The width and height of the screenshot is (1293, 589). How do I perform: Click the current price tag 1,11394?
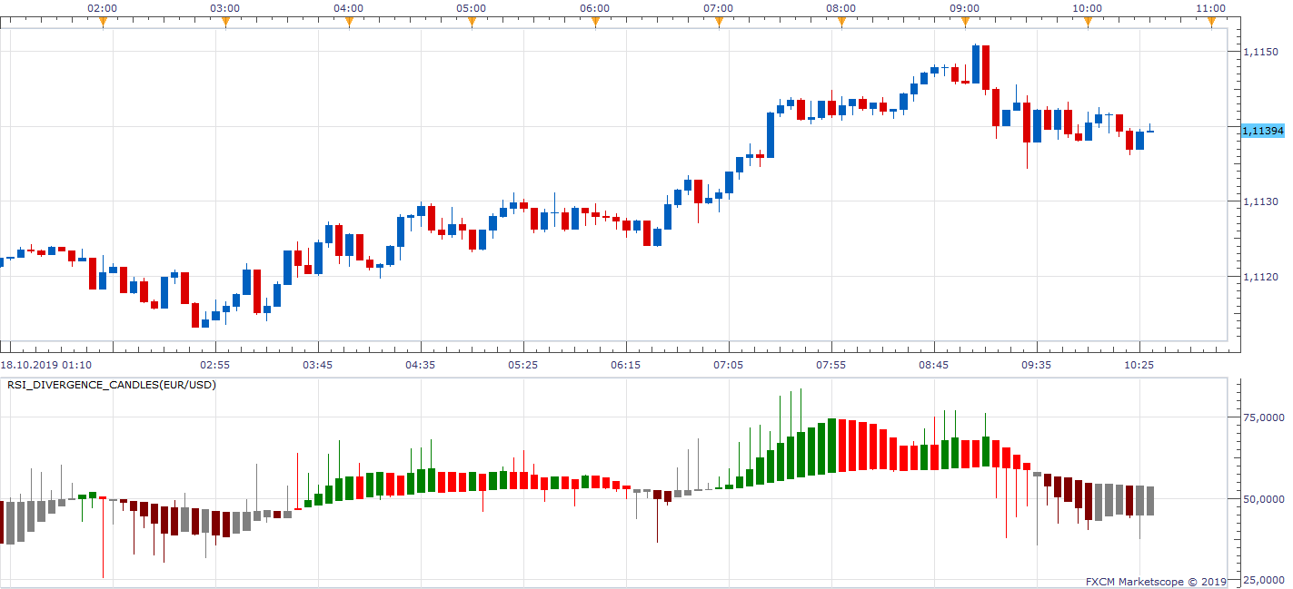[1262, 131]
